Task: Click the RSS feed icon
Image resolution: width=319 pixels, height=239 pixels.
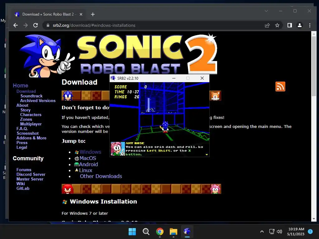Action: 280,87
